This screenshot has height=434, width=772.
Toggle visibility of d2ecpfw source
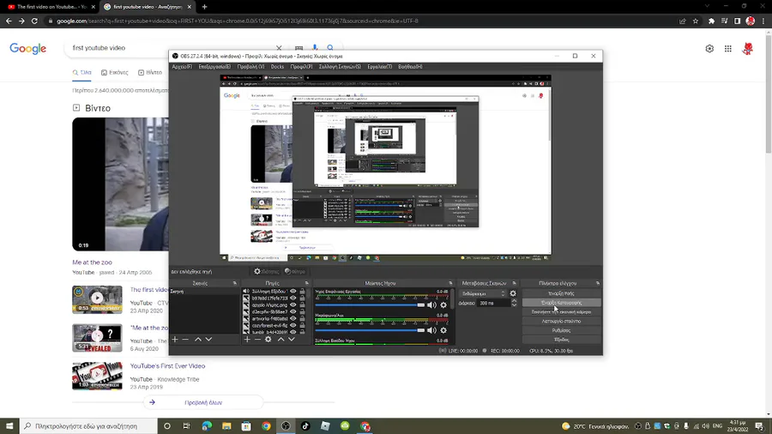(293, 312)
